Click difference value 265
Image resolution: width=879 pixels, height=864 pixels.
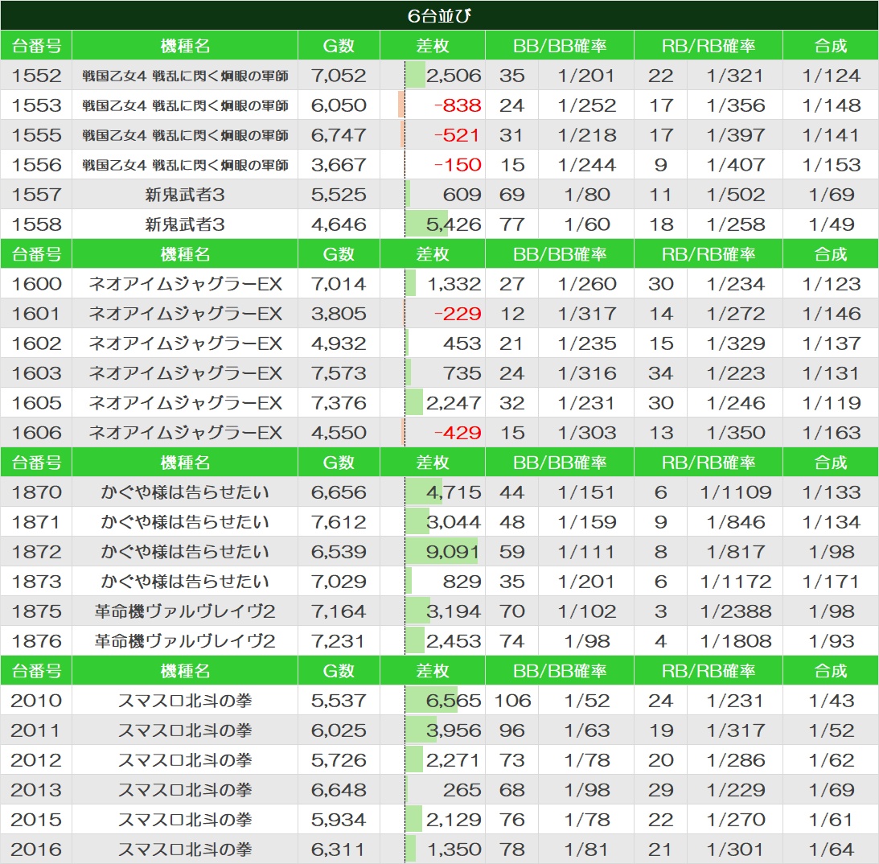tap(462, 789)
